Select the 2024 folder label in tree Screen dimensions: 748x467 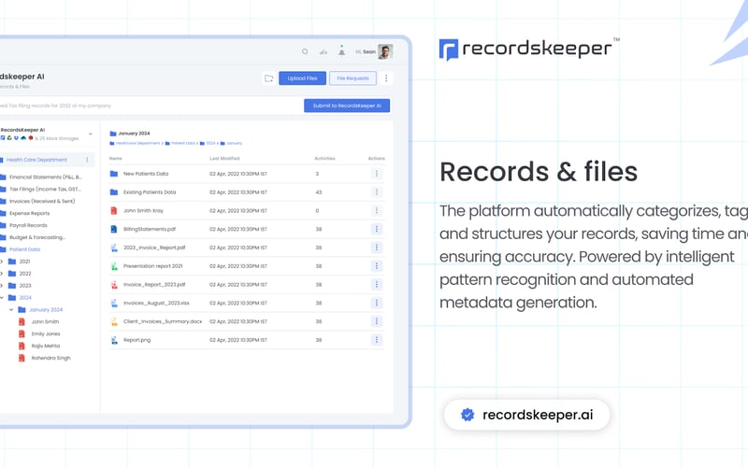click(25, 297)
